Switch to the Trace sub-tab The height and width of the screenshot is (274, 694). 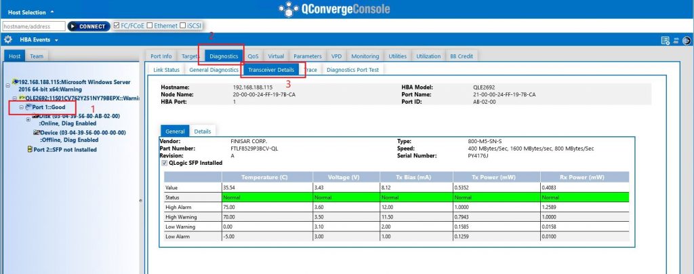tap(310, 70)
